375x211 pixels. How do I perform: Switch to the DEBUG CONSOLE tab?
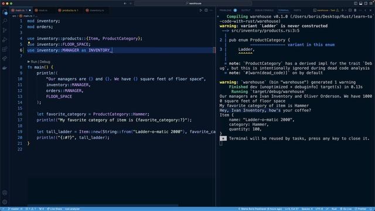264,11
